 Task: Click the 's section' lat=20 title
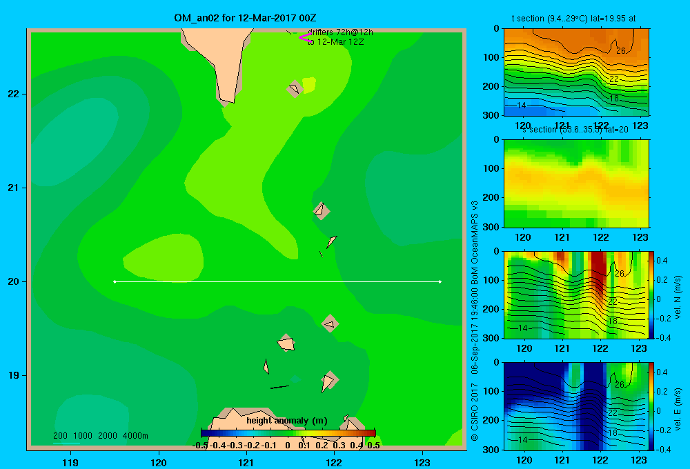click(575, 130)
